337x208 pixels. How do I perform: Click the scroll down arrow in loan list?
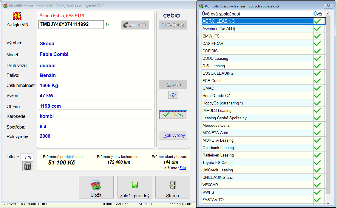[x=328, y=204]
